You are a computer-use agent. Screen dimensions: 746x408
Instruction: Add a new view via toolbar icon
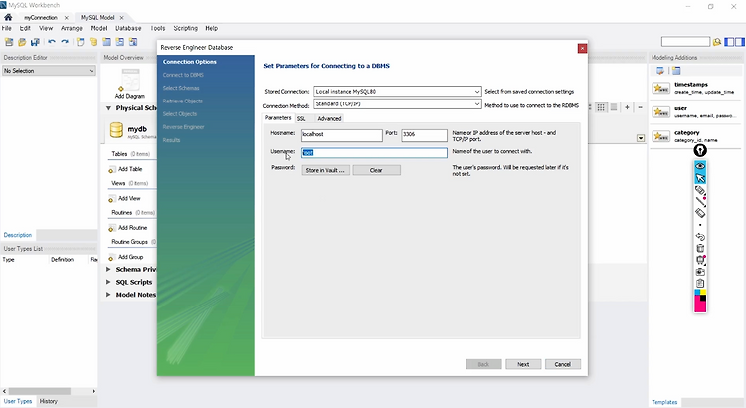pyautogui.click(x=120, y=42)
